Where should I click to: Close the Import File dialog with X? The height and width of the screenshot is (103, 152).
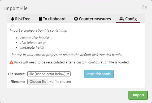[146, 7]
